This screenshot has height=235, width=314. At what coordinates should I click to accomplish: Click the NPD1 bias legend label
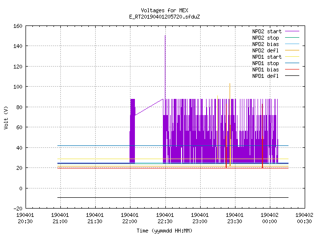(x=265, y=70)
